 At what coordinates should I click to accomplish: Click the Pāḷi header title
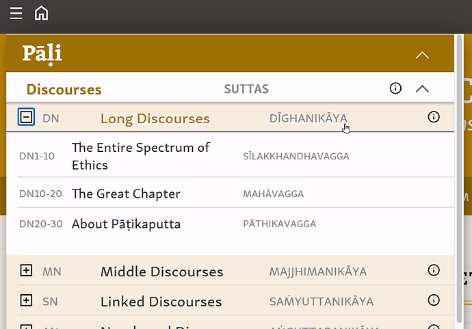[x=42, y=54]
